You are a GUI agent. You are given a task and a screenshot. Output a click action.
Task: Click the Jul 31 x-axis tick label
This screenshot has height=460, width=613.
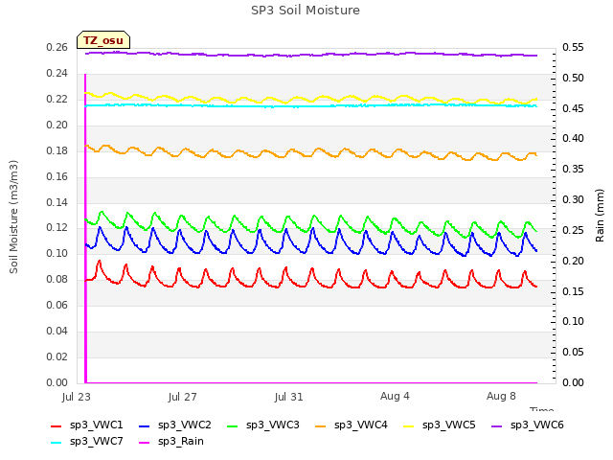(x=289, y=397)
